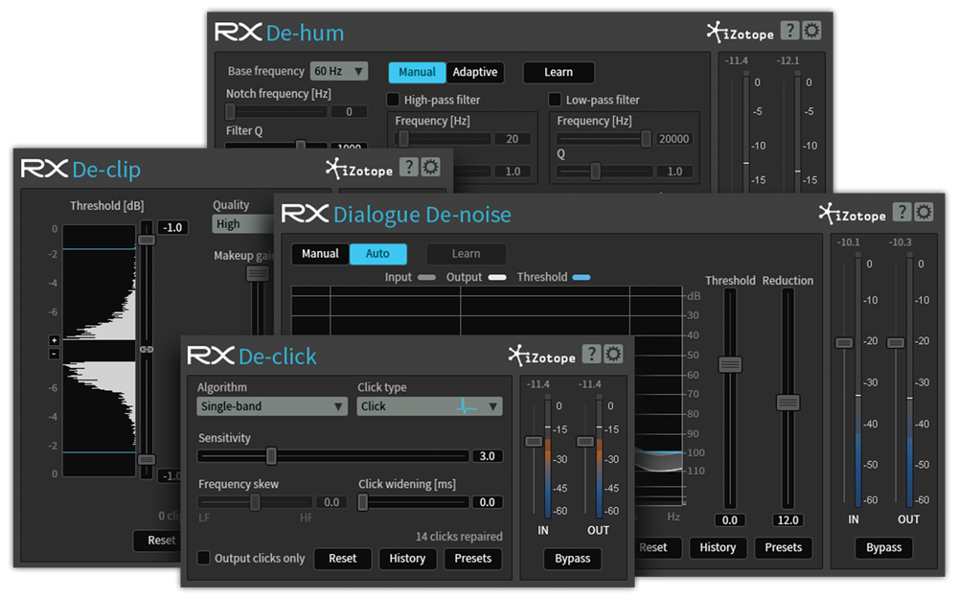Screen dimensions: 958x599
Task: Click De-hum low-pass Frequency slider handle
Action: 646,139
